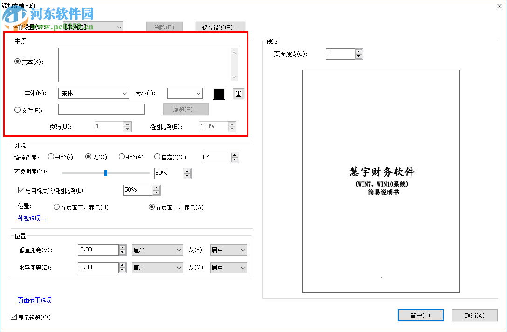Open the black watermark color swatch
Image resolution: width=507 pixels, height=332 pixels.
tap(219, 93)
